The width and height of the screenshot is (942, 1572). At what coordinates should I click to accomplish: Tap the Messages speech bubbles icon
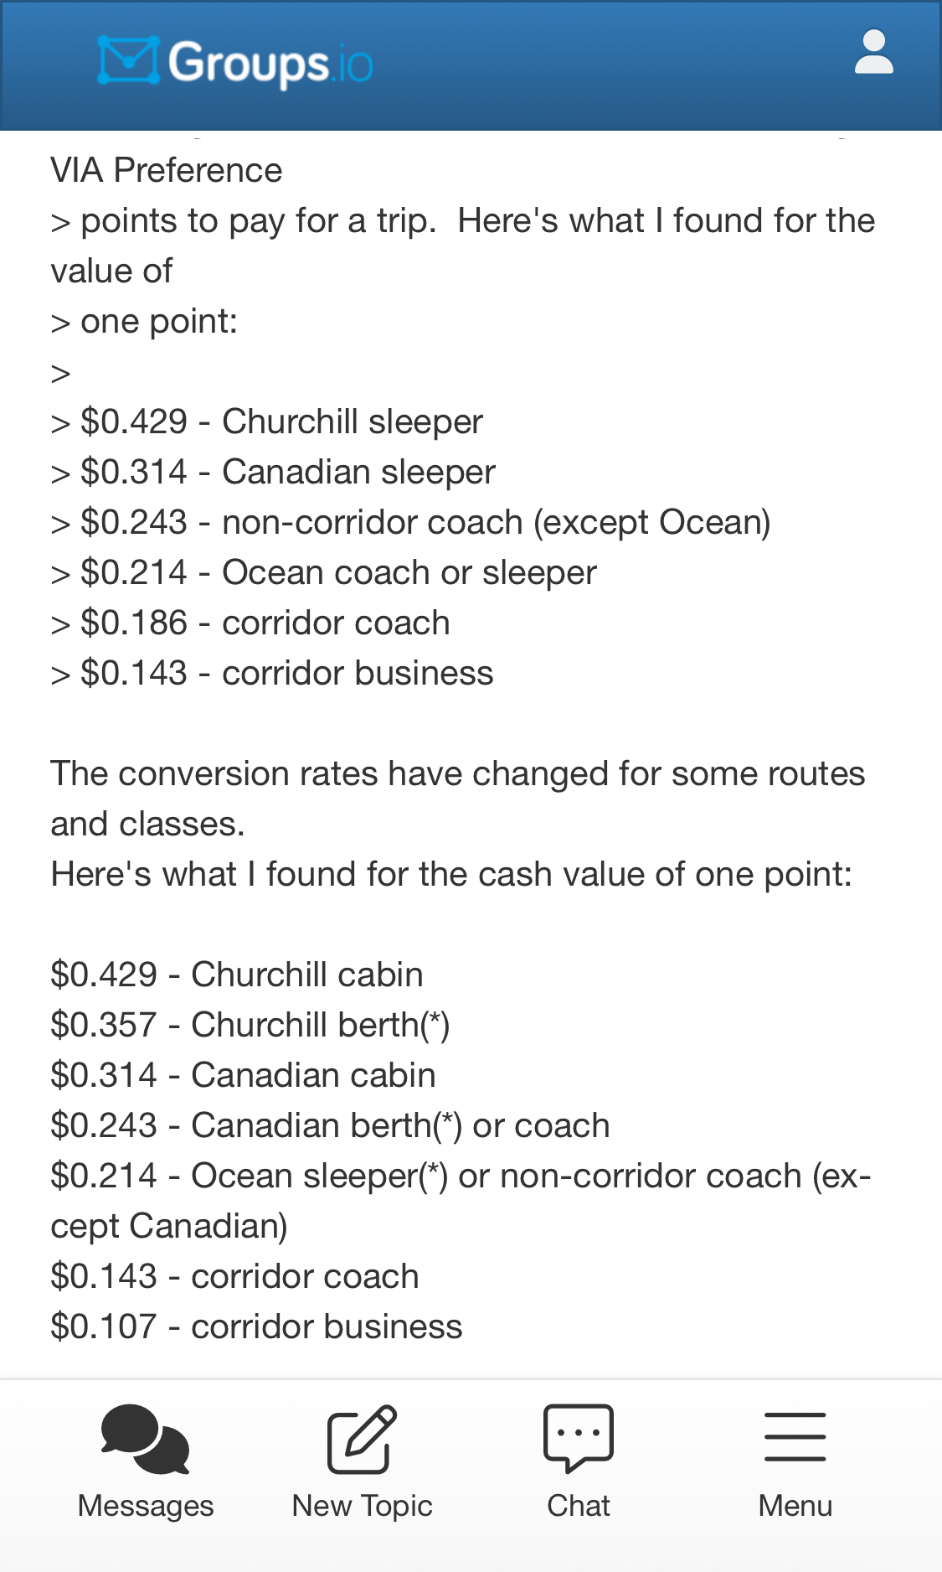point(145,1439)
